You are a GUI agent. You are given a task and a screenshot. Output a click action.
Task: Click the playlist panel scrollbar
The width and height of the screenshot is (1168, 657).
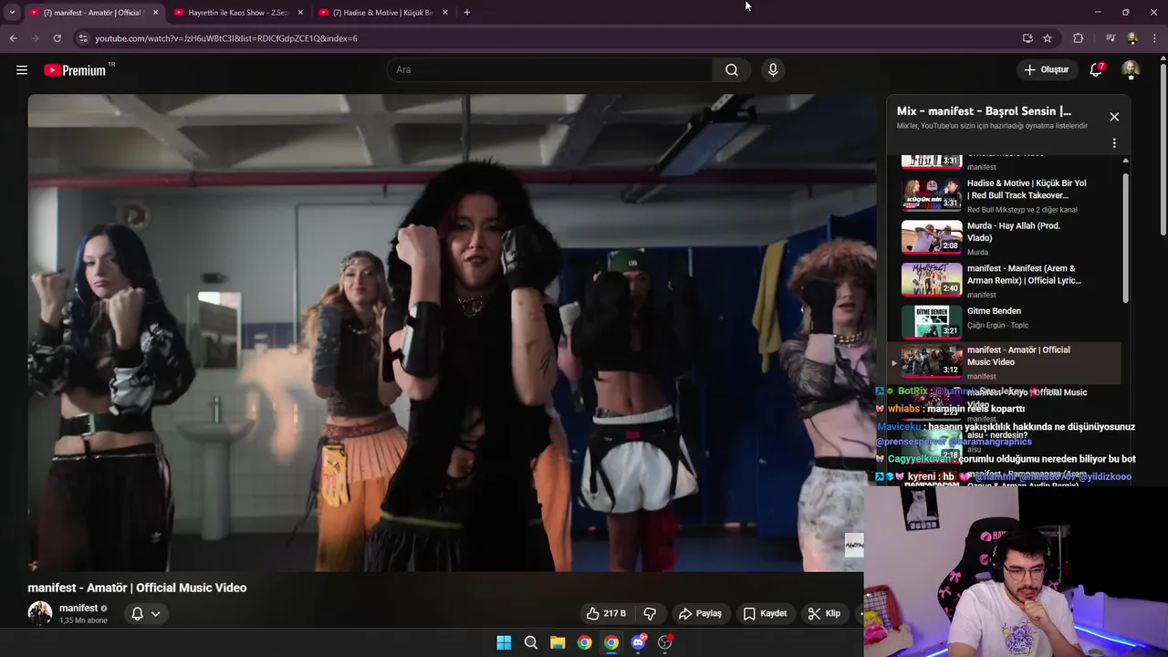(x=1125, y=237)
